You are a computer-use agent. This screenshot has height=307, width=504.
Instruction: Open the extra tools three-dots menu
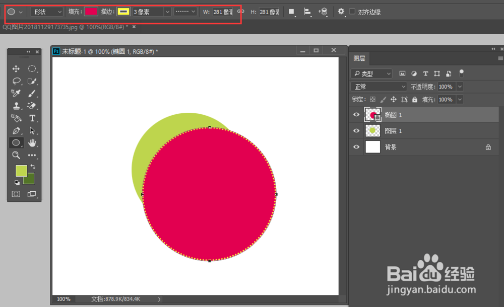pyautogui.click(x=32, y=155)
